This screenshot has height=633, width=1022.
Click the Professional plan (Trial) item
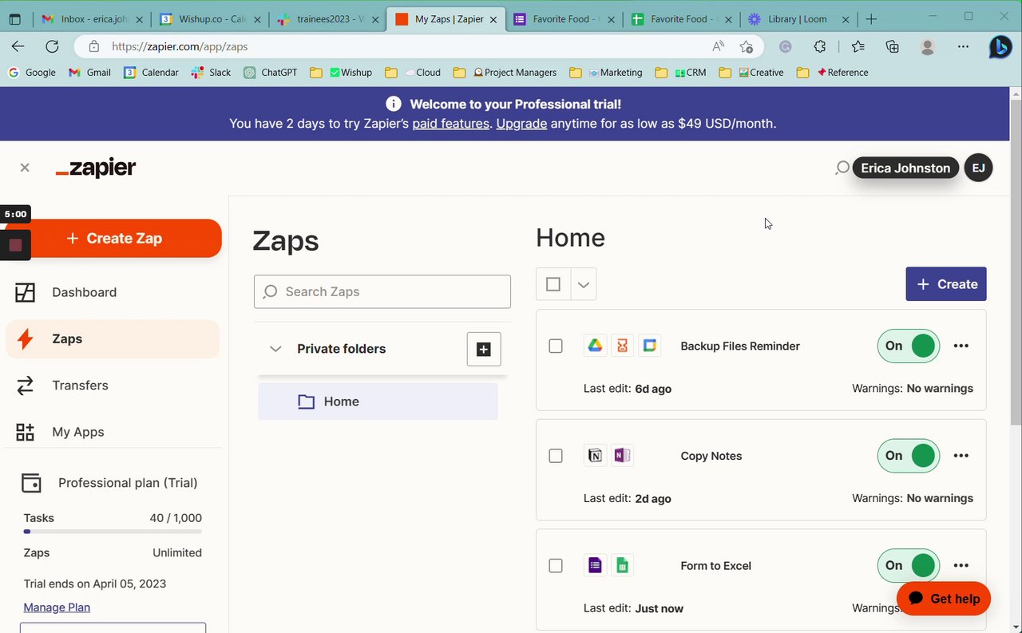click(111, 483)
